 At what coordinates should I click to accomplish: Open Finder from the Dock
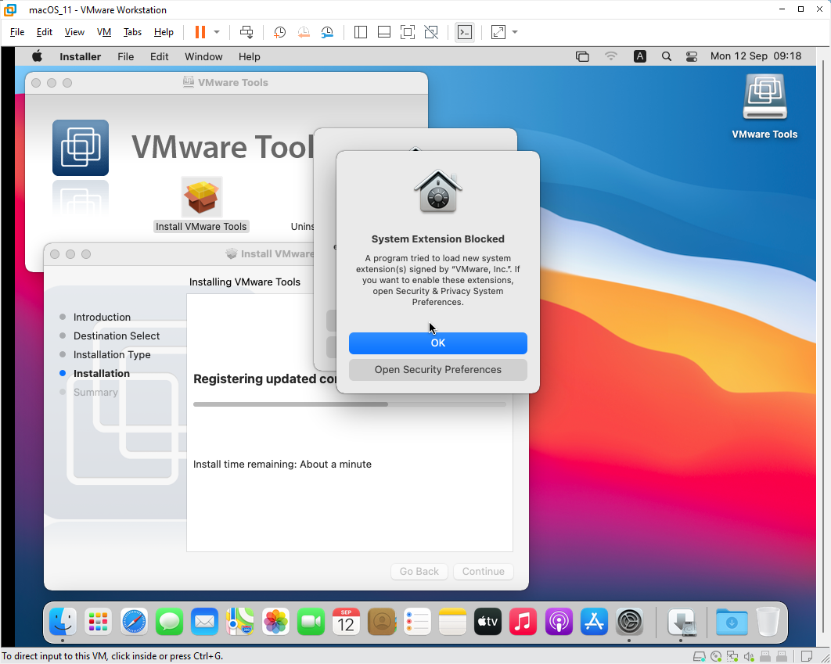tap(63, 622)
